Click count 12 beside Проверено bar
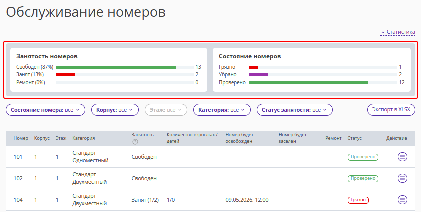This screenshot has height=212, width=421. 401,83
